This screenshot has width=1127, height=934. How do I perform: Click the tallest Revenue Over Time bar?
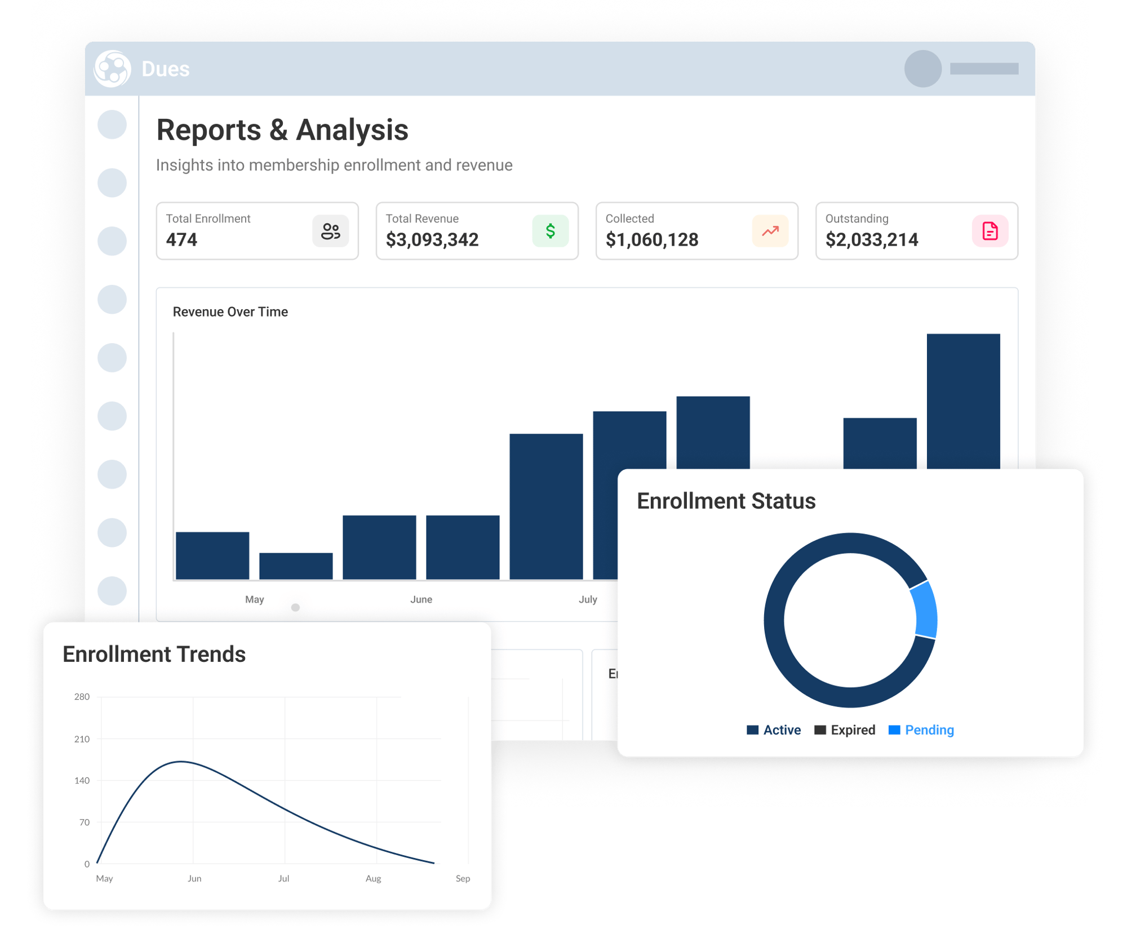963,401
